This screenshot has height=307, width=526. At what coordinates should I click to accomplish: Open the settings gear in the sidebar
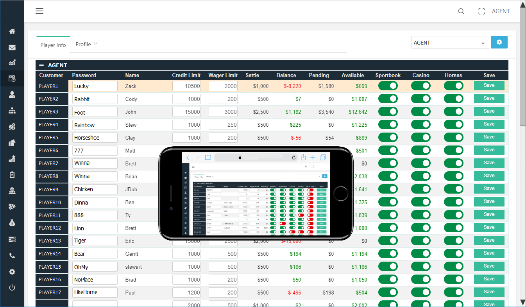coord(12,272)
